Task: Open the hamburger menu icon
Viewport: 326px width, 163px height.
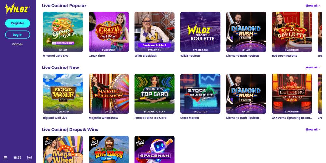Action: pyautogui.click(x=6, y=158)
